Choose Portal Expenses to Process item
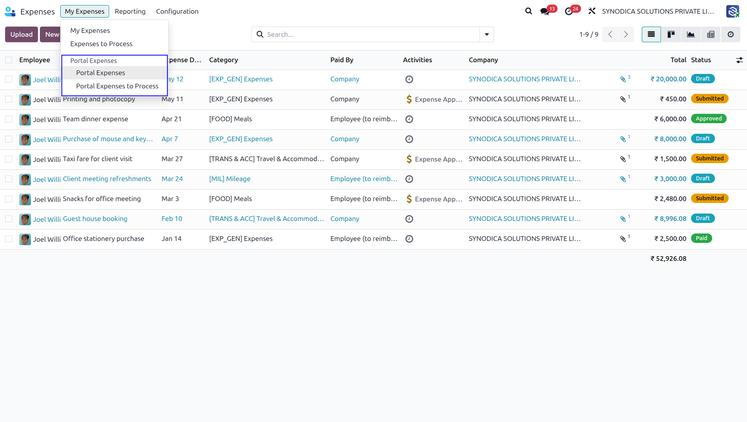Viewport: 747px width, 422px height. point(117,86)
